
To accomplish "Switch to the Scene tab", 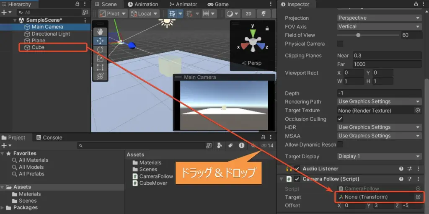I will (x=106, y=4).
